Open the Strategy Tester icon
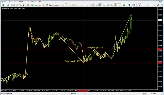164x95 pixels. (x=28, y=5)
